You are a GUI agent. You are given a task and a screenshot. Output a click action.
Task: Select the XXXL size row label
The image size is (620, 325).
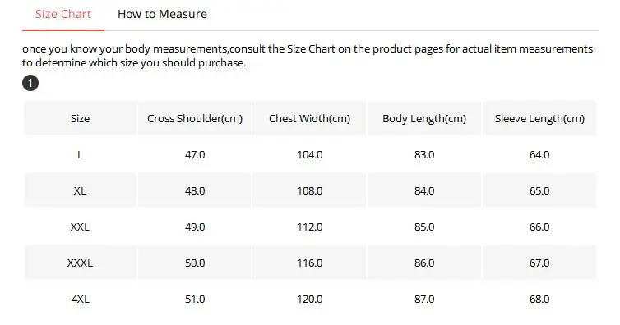81,263
